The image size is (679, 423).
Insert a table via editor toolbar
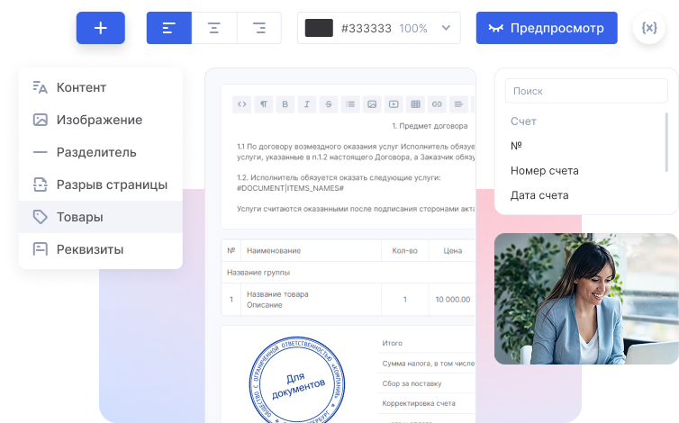[x=416, y=103]
